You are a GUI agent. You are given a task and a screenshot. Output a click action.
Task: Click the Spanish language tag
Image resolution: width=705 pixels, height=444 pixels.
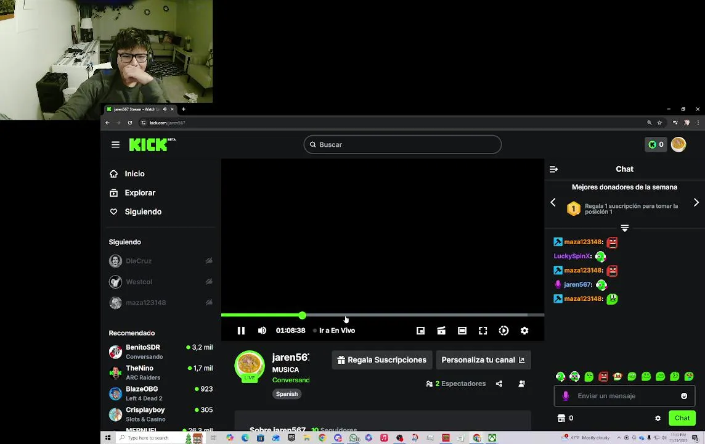point(287,393)
